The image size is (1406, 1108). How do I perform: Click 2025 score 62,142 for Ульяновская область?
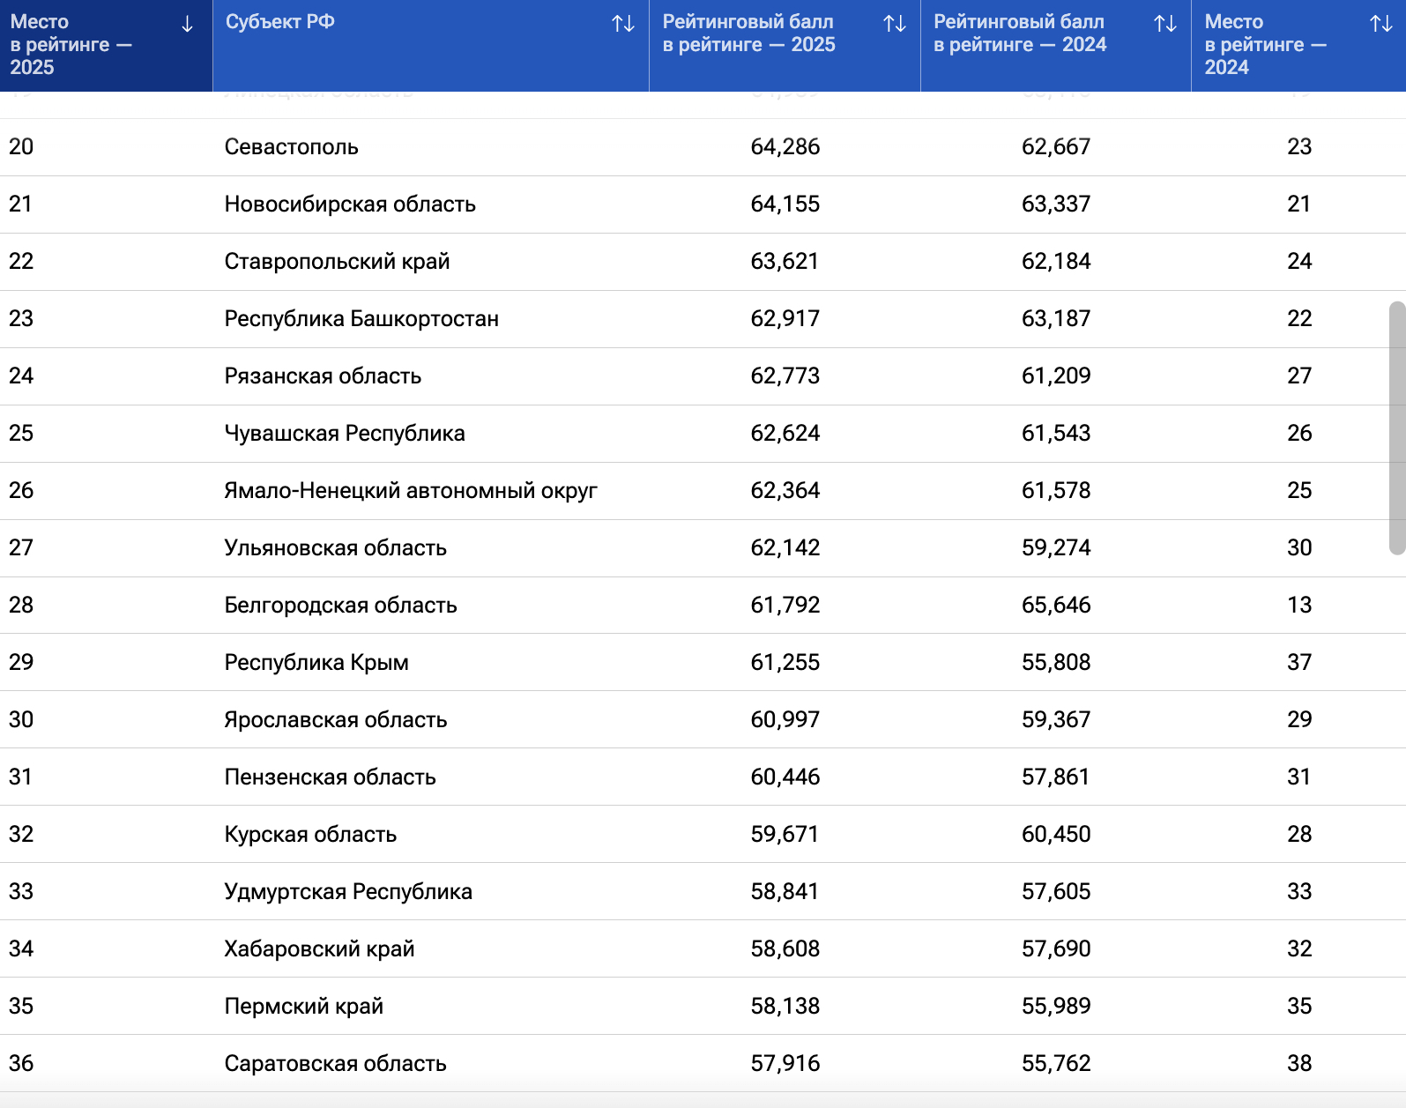tap(785, 548)
